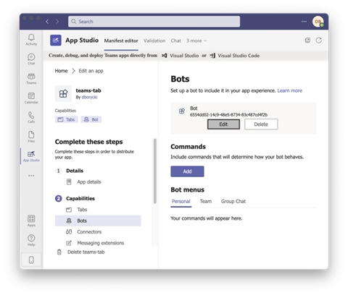Open Calls in the sidebar
This screenshot has width=348, height=295.
tap(31, 117)
